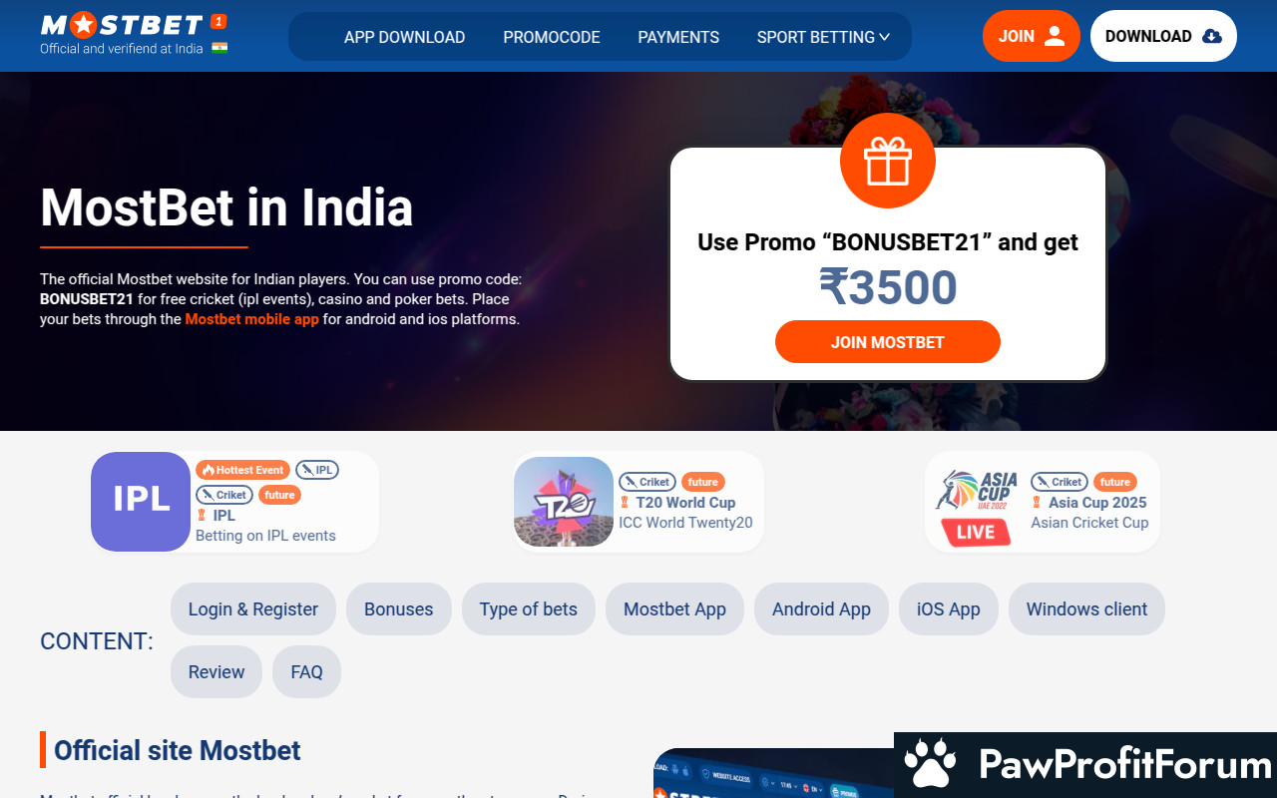The height and width of the screenshot is (798, 1277).
Task: Click the orange gift box icon
Action: click(888, 161)
